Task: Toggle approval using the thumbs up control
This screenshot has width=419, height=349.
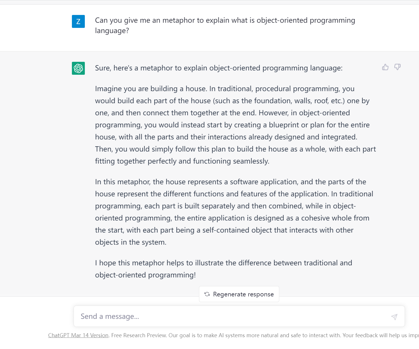Action: click(385, 67)
